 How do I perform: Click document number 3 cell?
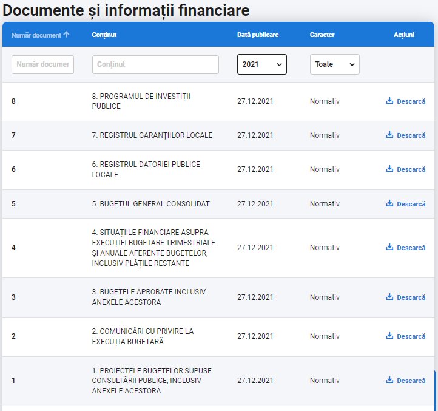click(x=13, y=297)
